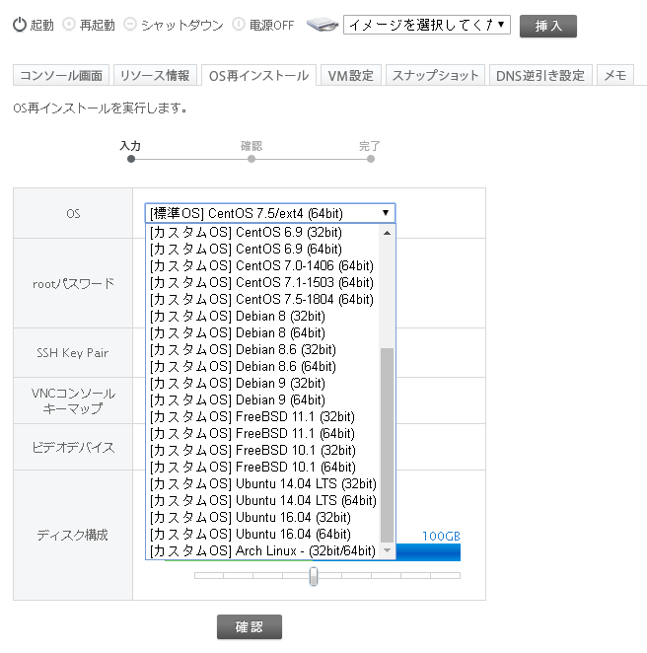Switch to メモ tab
This screenshot has height=653, width=647.
coord(615,75)
